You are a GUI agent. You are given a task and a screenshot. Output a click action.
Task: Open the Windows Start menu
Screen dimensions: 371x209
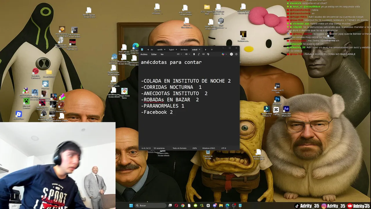pyautogui.click(x=131, y=206)
